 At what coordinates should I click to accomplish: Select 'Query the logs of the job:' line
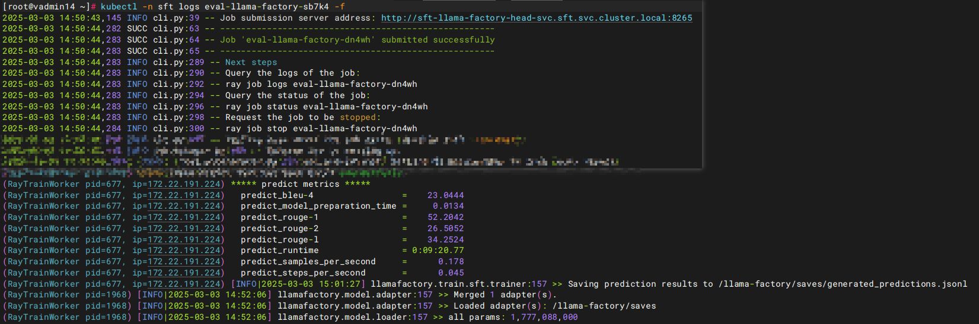292,73
